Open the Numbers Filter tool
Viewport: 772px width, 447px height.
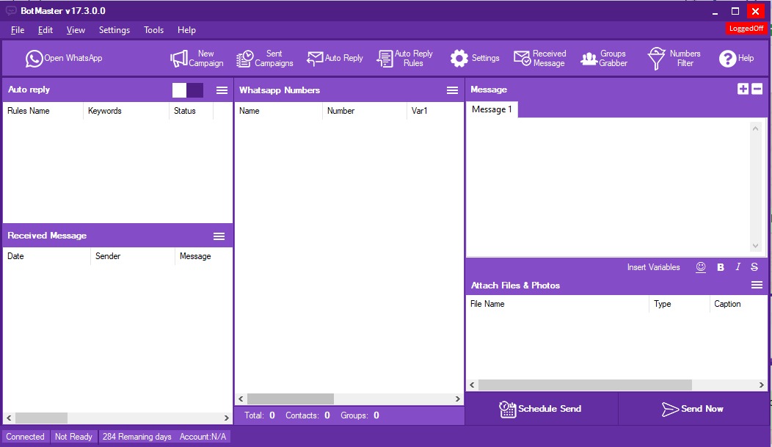click(674, 59)
